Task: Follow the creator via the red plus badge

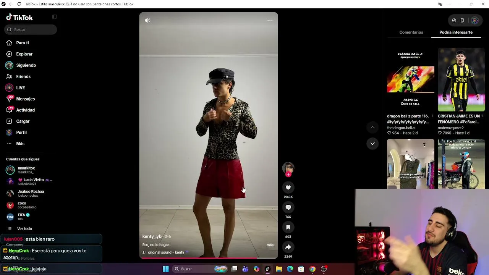Action: (288, 174)
